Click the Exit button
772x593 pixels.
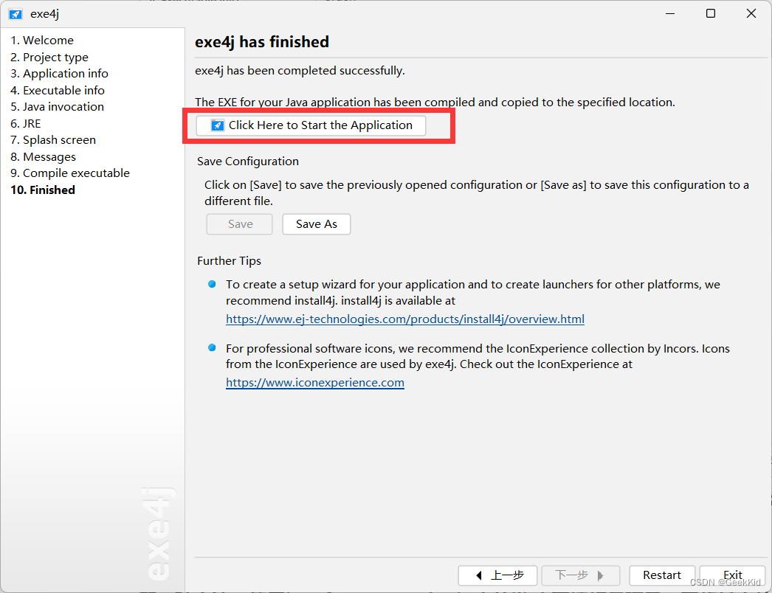pos(732,575)
